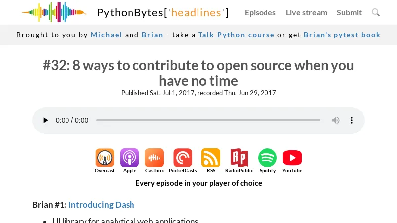Open the RadioPublic icon
The height and width of the screenshot is (223, 397).
239,158
